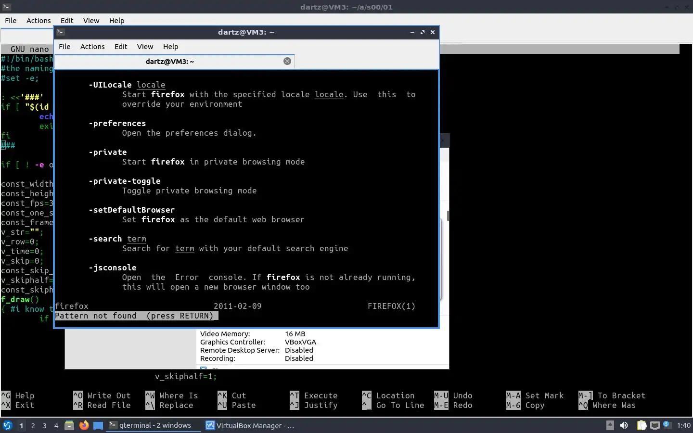Open the VirtualBox Manager taskbar entry
This screenshot has height=433, width=693.
point(250,425)
